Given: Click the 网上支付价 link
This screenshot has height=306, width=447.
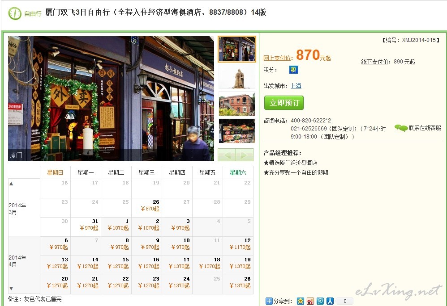Looking at the screenshot, I should pyautogui.click(x=277, y=58).
